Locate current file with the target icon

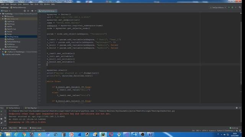point(24,11)
